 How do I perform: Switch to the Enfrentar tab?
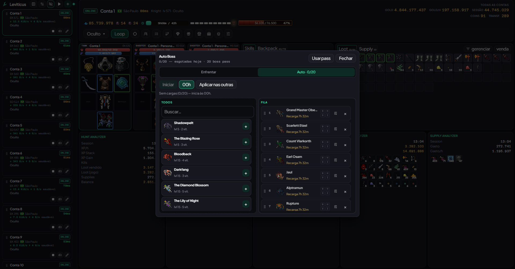click(x=209, y=72)
